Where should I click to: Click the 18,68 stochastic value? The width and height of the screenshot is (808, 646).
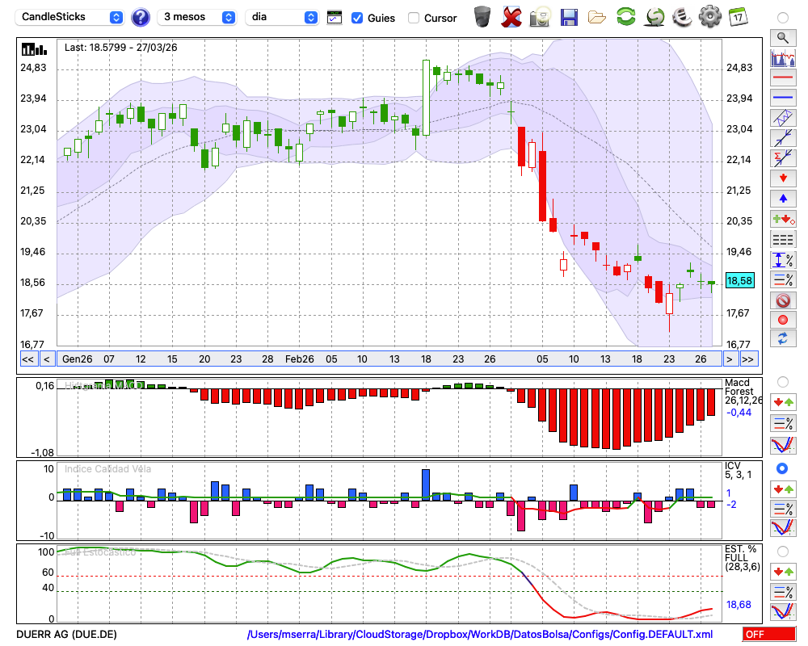(739, 604)
